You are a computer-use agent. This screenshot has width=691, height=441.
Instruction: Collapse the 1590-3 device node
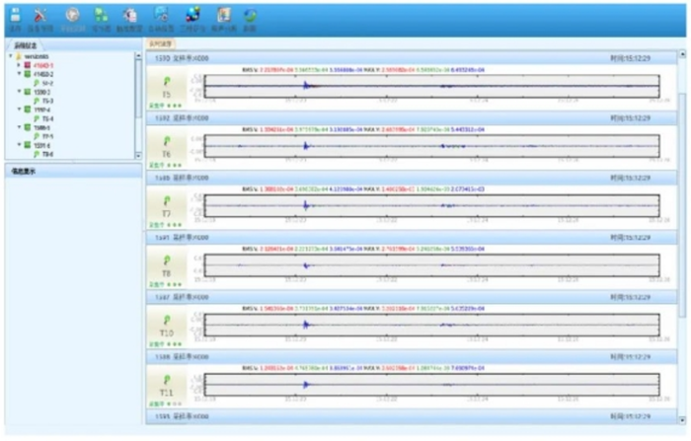(x=19, y=92)
